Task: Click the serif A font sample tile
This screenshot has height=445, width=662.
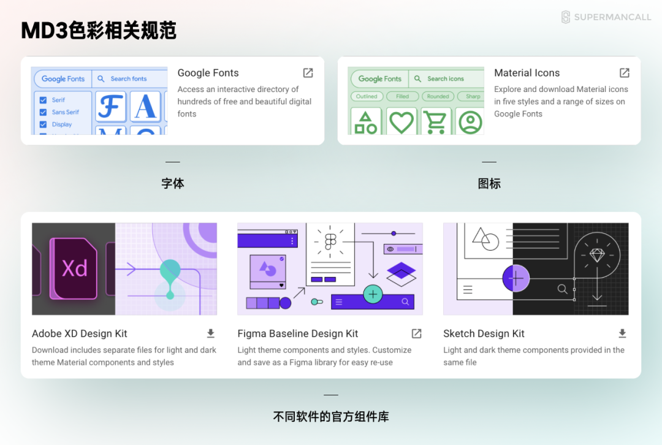Action: (145, 107)
